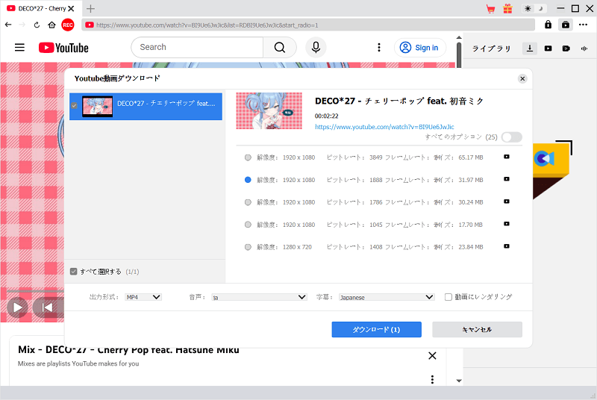Open the youtube.com/watch link in dialog
The height and width of the screenshot is (400, 597).
click(x=384, y=127)
